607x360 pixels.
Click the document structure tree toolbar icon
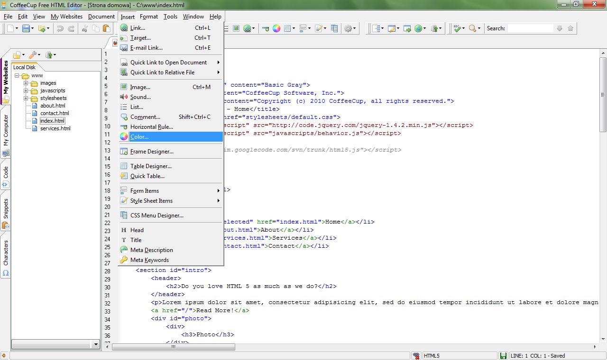click(x=377, y=28)
